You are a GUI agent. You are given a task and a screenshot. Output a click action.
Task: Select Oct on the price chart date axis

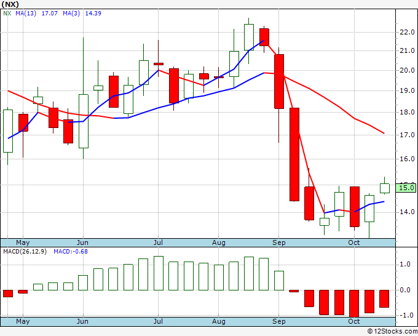[354, 242]
